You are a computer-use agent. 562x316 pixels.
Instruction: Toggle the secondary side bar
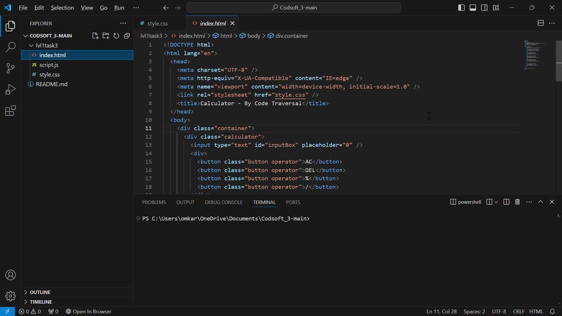point(484,7)
